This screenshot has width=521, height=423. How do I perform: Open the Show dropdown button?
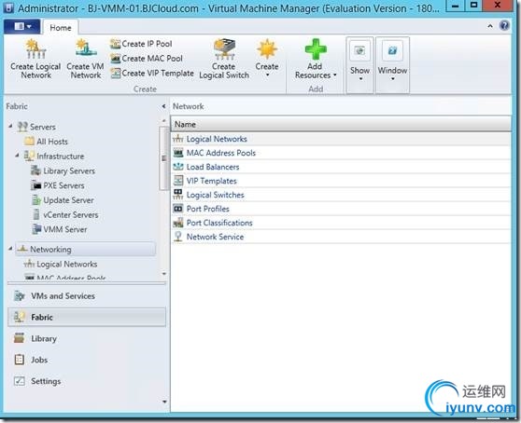click(359, 64)
